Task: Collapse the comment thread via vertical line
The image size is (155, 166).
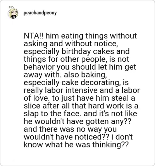Action: [x=13, y=89]
